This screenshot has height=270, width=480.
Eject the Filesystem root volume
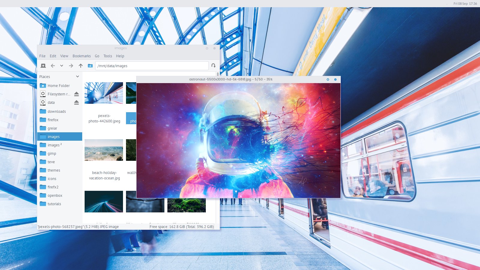(76, 94)
